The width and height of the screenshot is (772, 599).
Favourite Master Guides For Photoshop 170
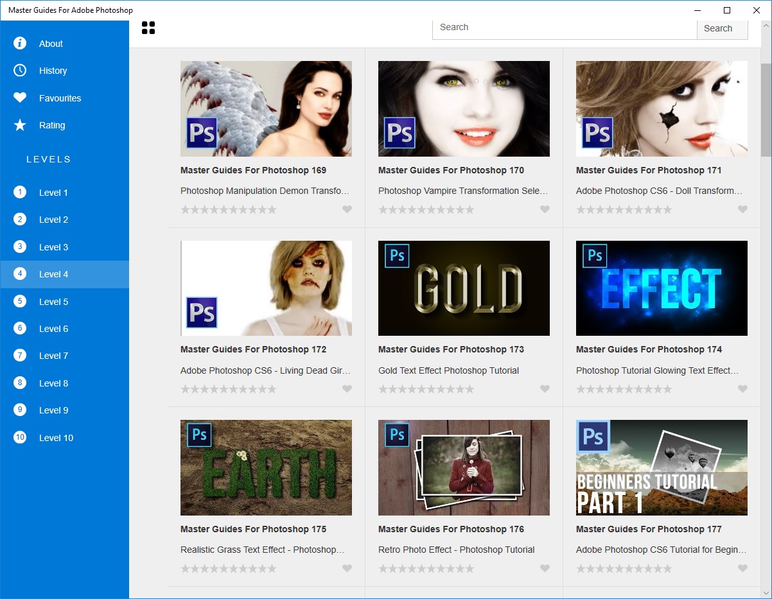tap(545, 209)
